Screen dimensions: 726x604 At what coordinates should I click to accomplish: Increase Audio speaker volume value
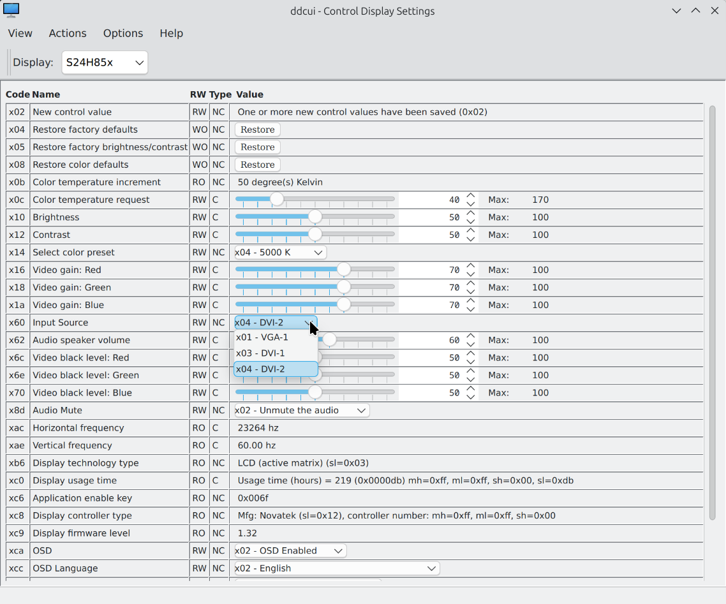coord(471,335)
